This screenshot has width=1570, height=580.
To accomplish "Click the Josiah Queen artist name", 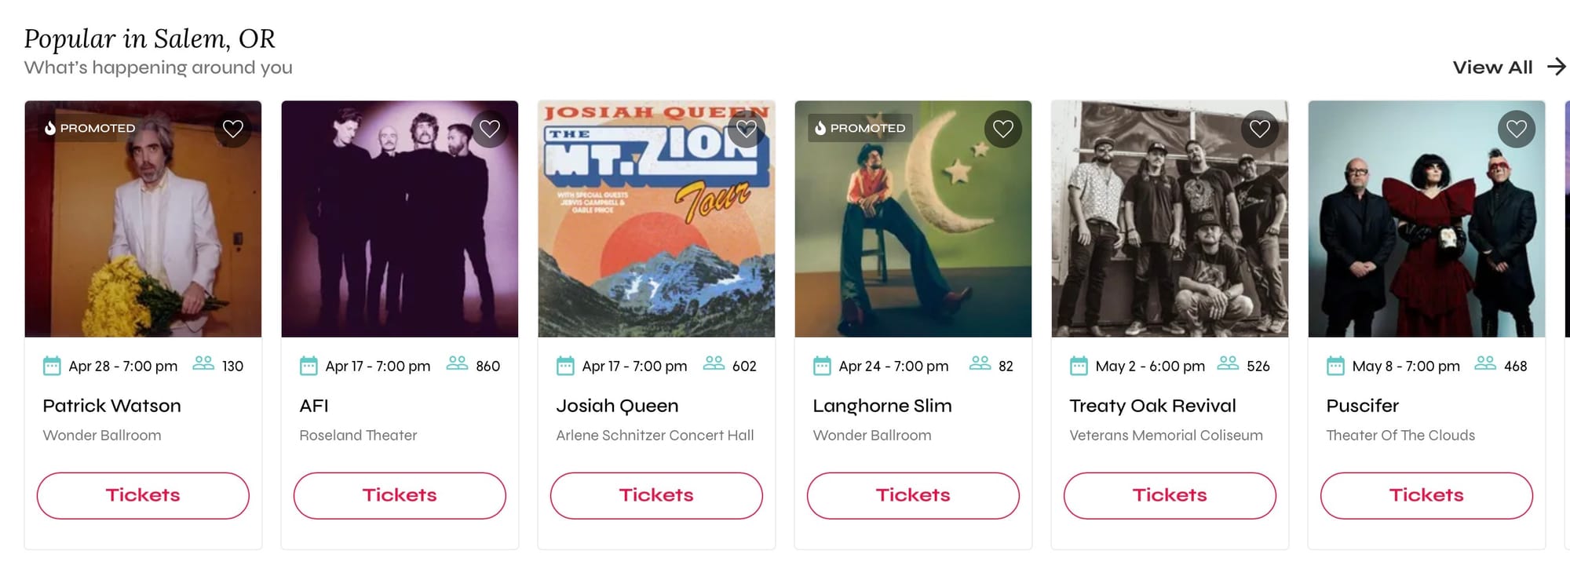I will 617,405.
